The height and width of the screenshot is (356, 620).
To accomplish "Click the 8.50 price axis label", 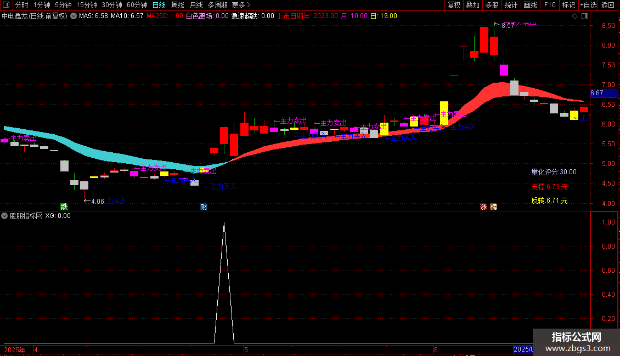I will [608, 26].
